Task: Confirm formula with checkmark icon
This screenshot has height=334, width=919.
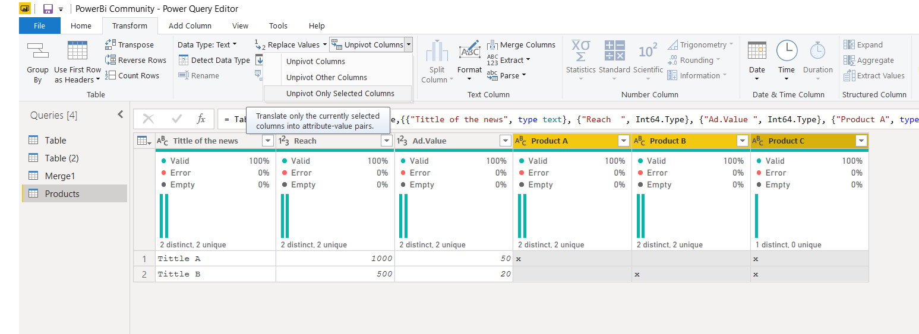Action: 177,119
